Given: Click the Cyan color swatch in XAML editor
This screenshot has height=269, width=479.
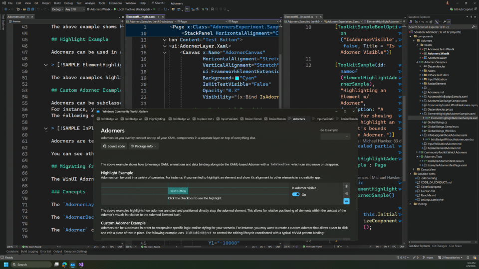Looking at the screenshot, I should pyautogui.click(x=237, y=78).
